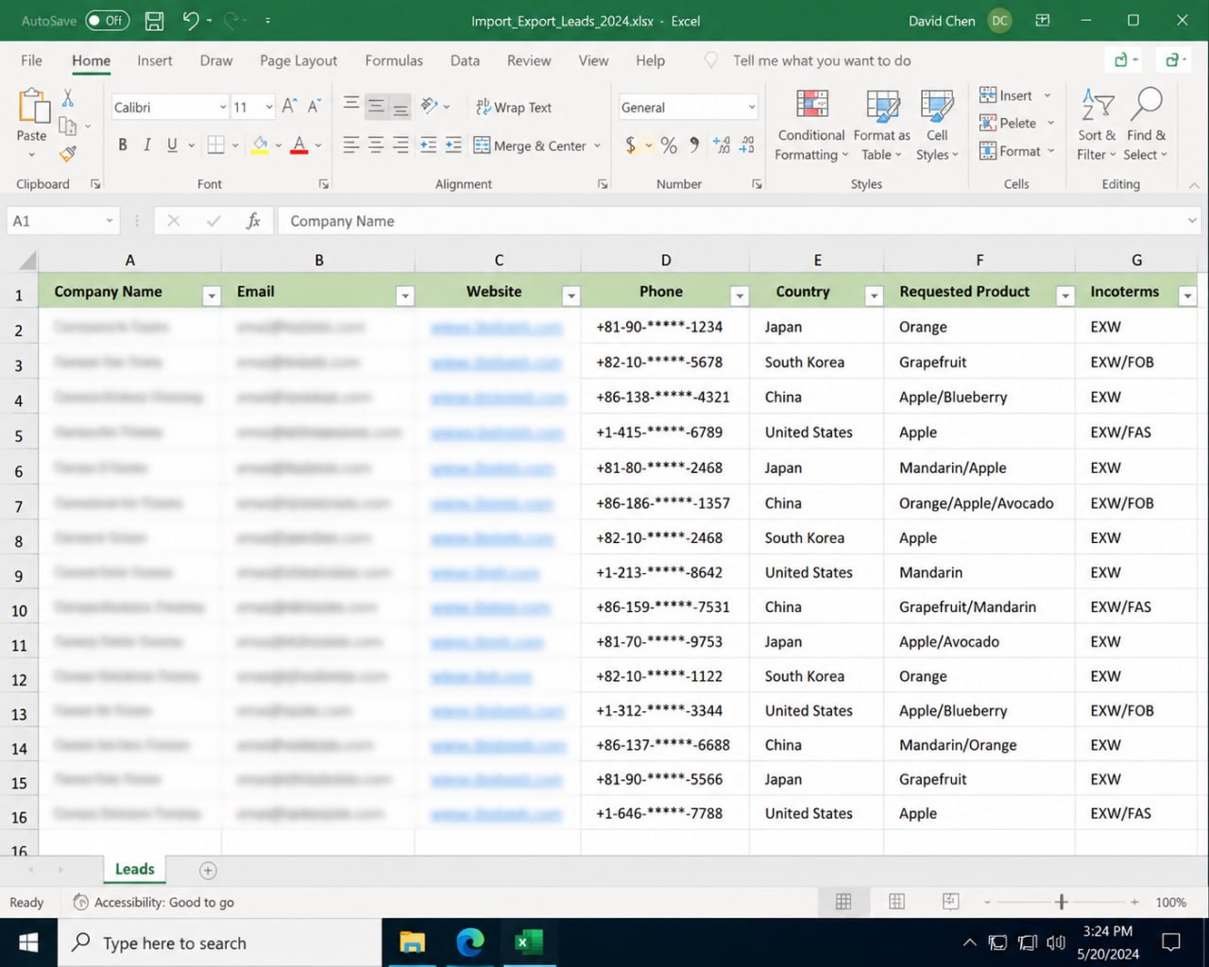
Task: Click the Cut scissors icon
Action: click(68, 98)
